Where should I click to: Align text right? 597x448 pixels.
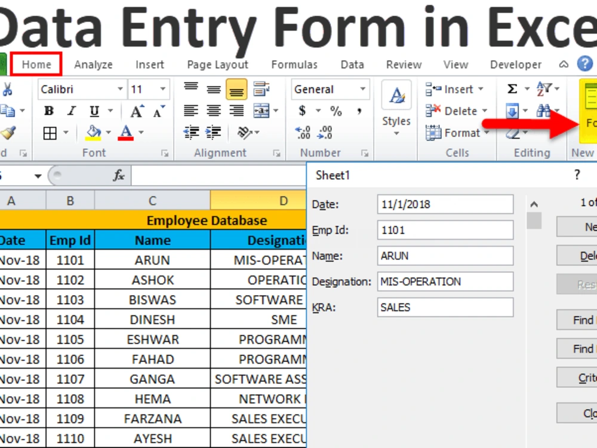click(236, 111)
